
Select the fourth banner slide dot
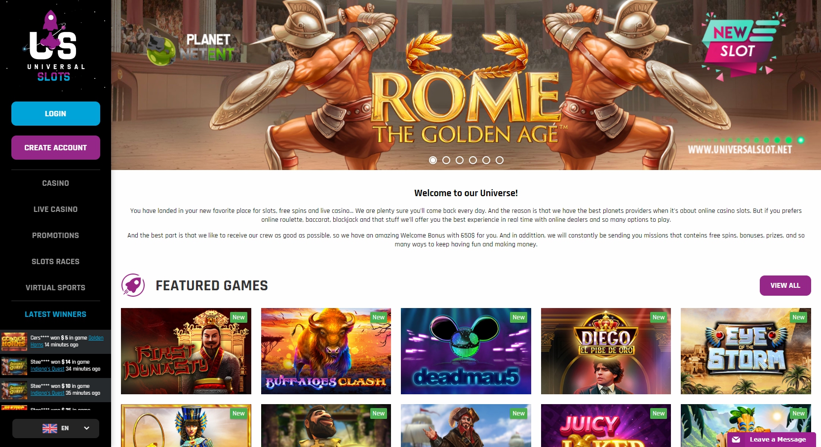[473, 160]
